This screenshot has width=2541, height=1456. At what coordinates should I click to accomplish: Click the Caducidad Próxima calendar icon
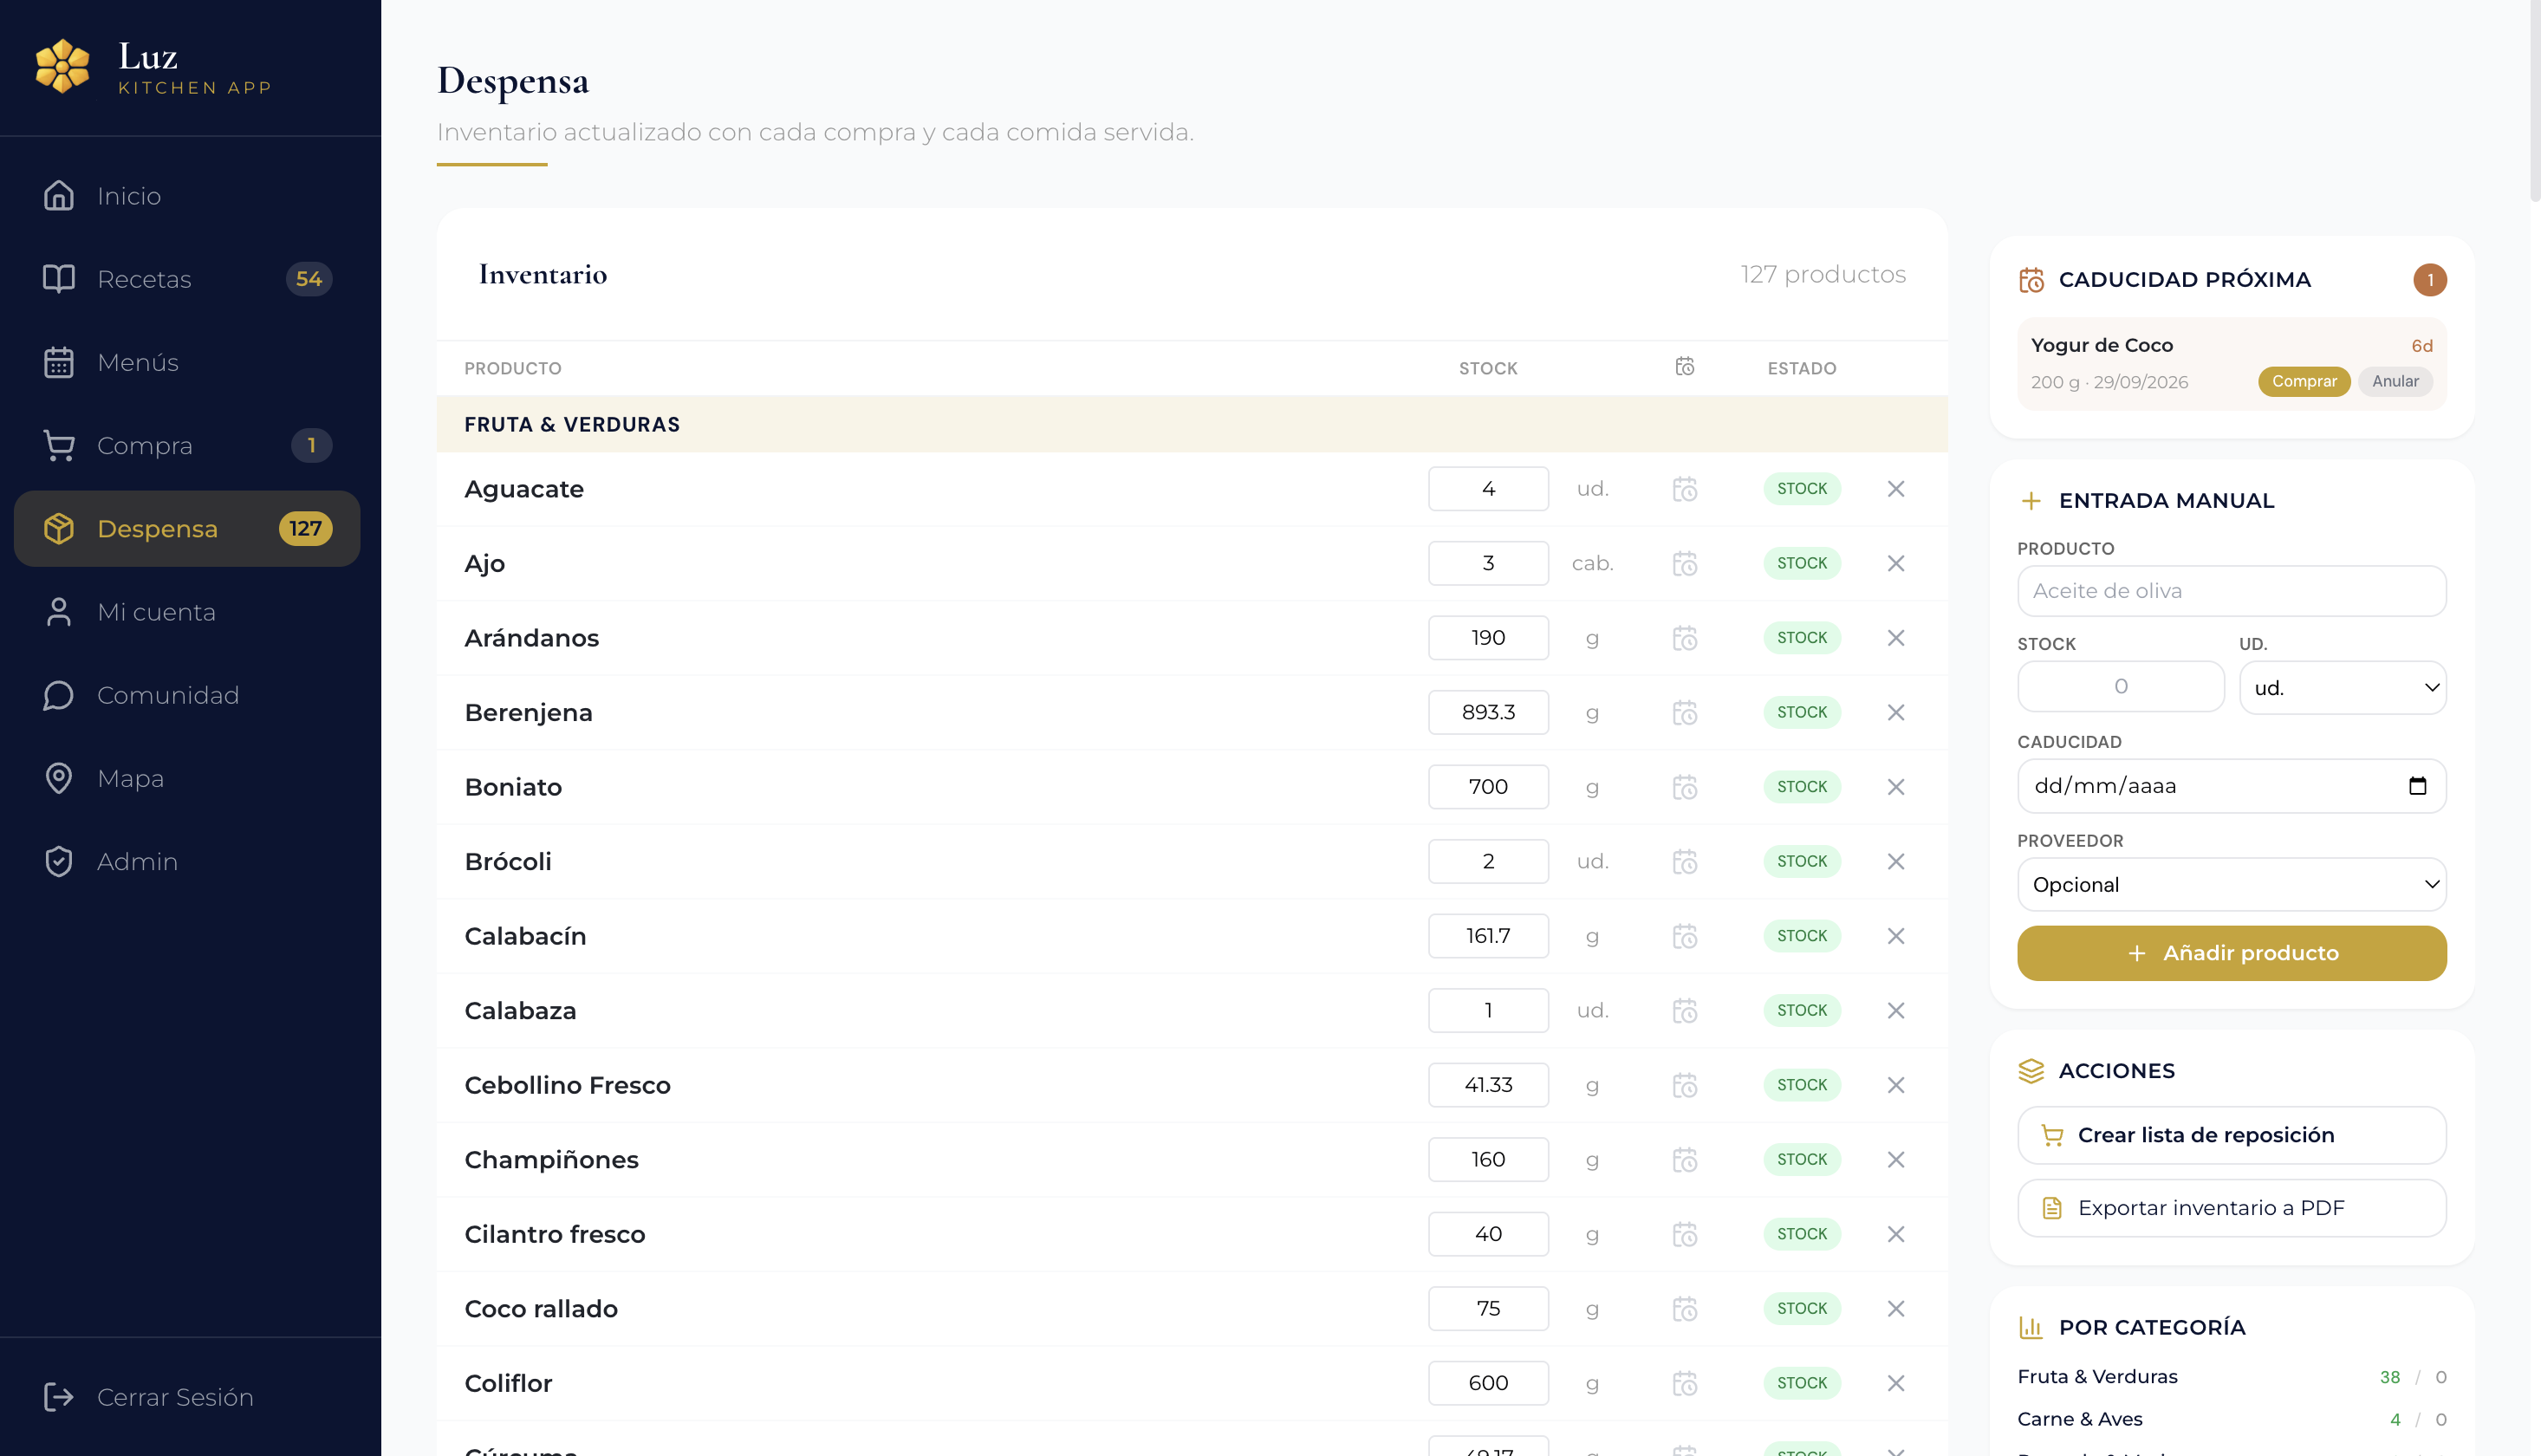(2031, 280)
